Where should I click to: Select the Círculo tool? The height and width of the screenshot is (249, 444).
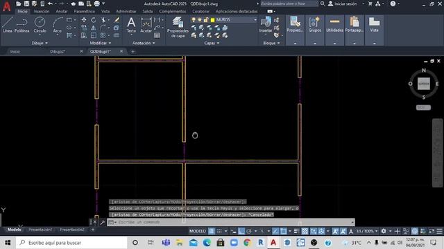pos(40,25)
